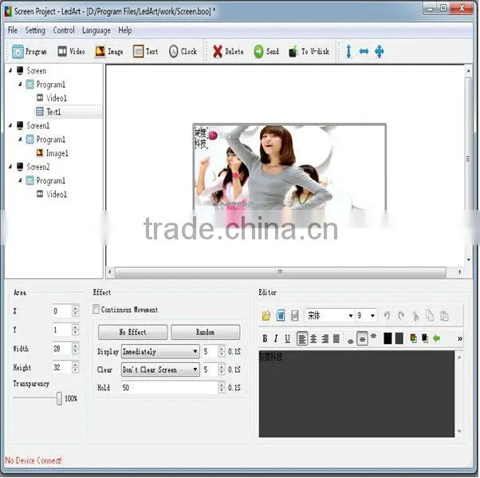Open the Language menu
Image resolution: width=480 pixels, height=478 pixels.
[x=96, y=30]
